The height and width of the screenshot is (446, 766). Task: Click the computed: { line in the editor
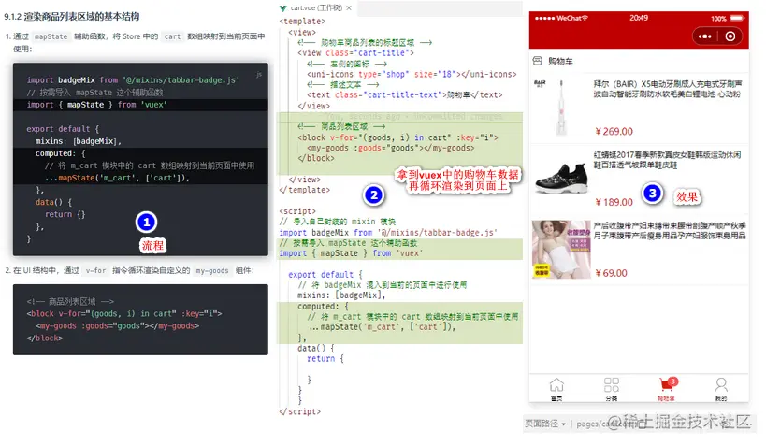[323, 307]
